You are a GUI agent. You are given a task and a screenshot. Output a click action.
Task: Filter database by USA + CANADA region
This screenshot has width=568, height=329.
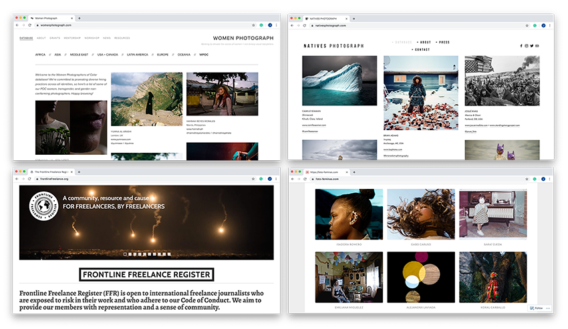click(x=108, y=55)
